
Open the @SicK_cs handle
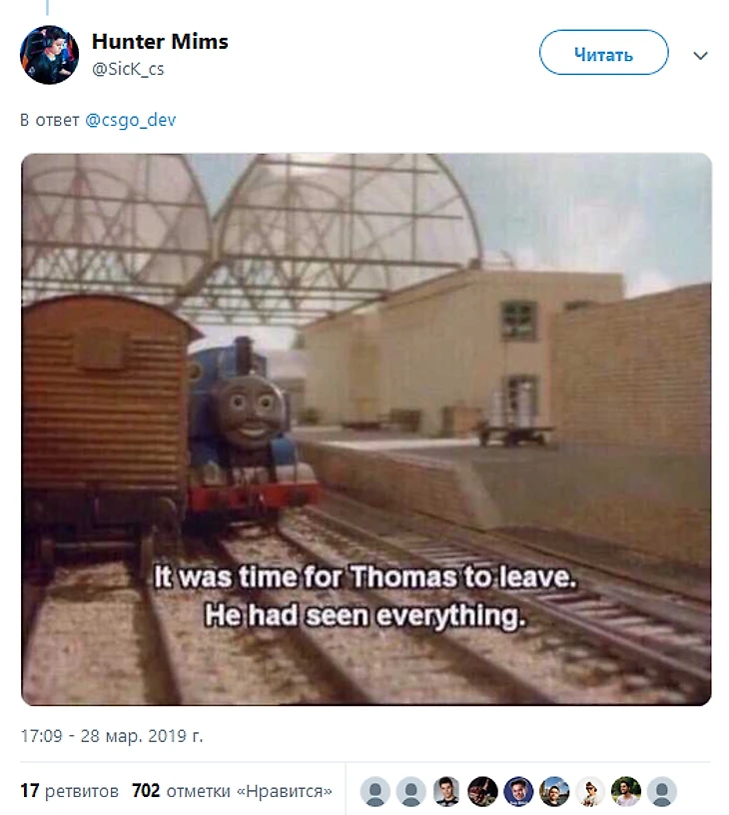pyautogui.click(x=128, y=69)
